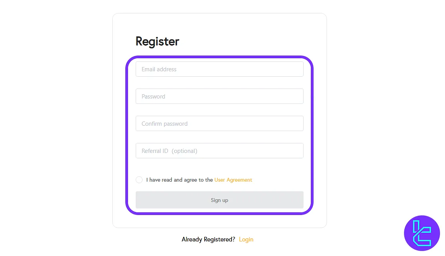The height and width of the screenshot is (256, 445).
Task: Click the '(optional)' hint in Referral field
Action: pos(184,151)
